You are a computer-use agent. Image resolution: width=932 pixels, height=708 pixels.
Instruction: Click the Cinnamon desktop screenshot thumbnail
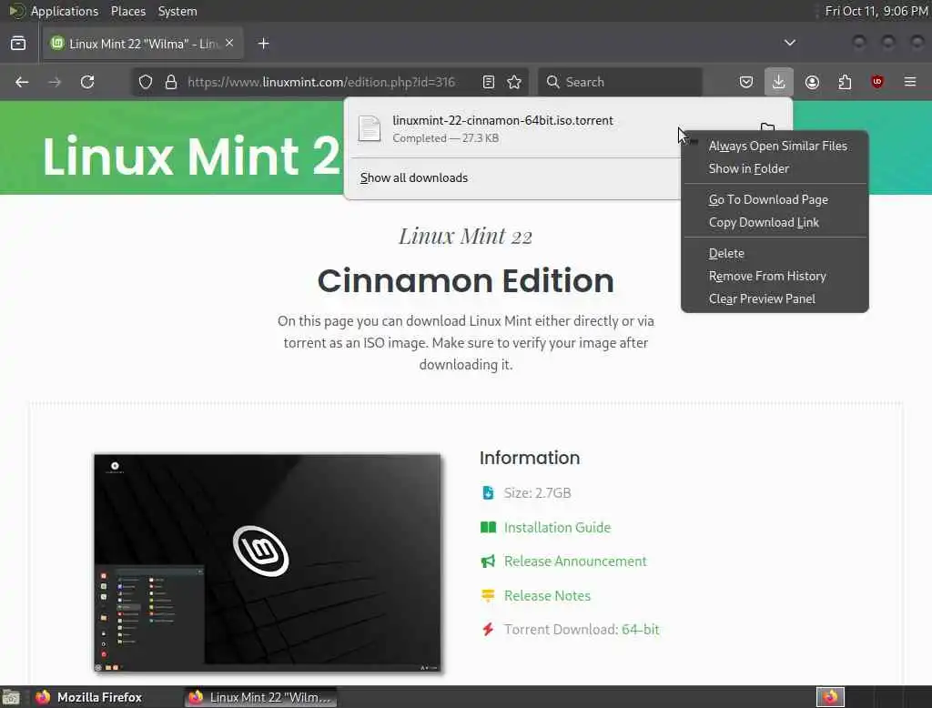tap(268, 563)
